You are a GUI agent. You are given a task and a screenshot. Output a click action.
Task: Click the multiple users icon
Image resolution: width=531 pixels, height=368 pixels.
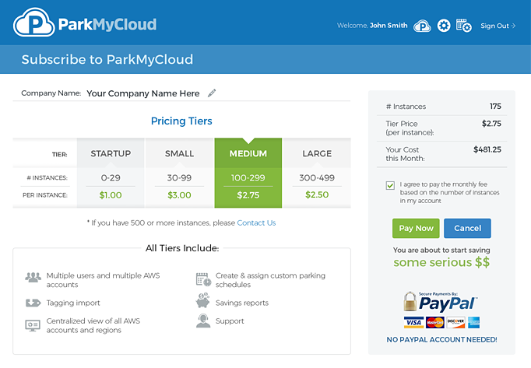coord(33,278)
